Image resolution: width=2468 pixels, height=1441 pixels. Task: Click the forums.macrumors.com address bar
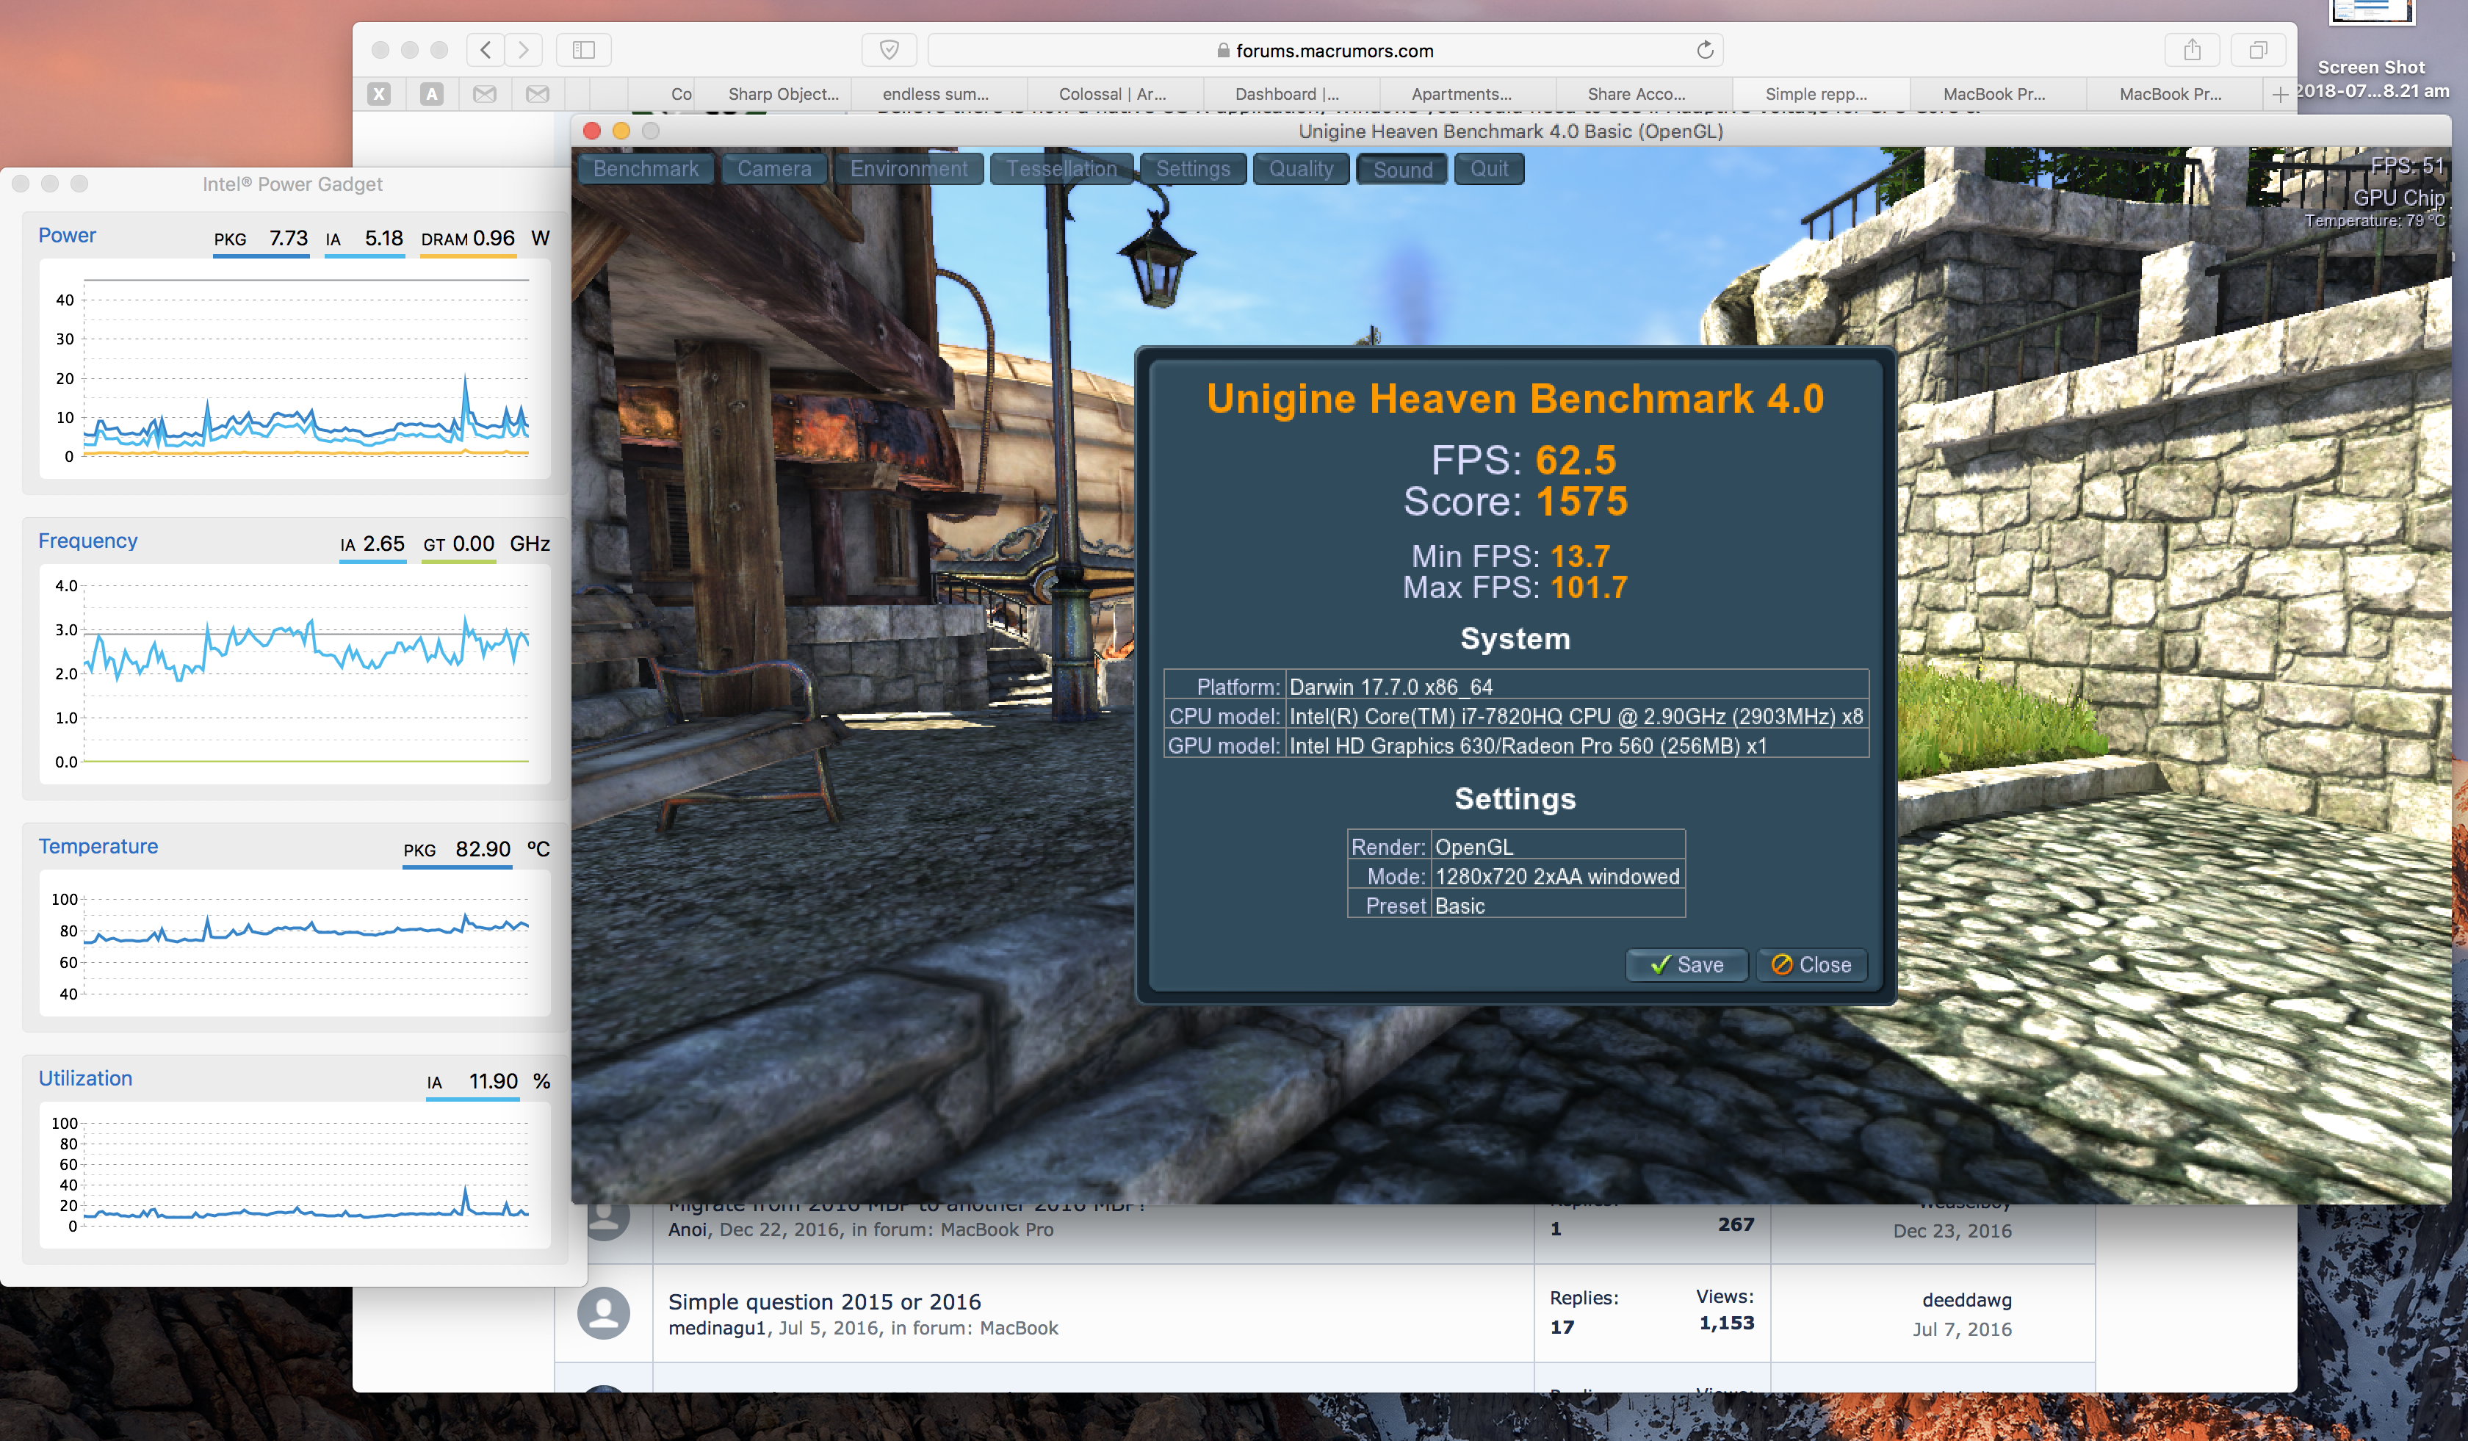1325,50
